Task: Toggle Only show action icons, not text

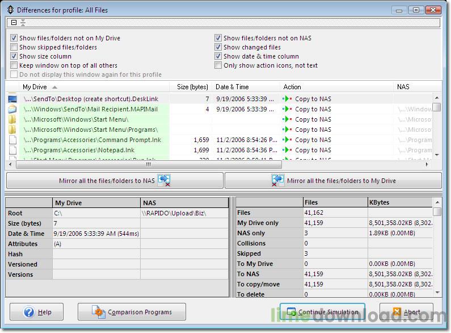Action: [x=218, y=65]
